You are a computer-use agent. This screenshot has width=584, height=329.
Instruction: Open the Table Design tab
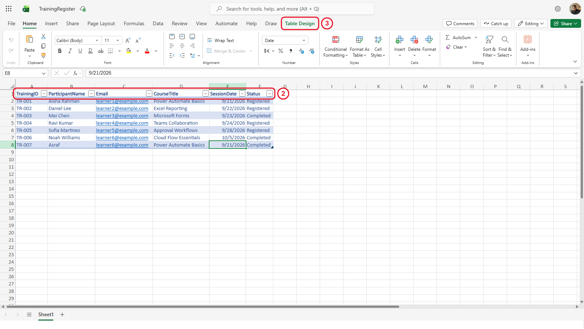click(300, 23)
